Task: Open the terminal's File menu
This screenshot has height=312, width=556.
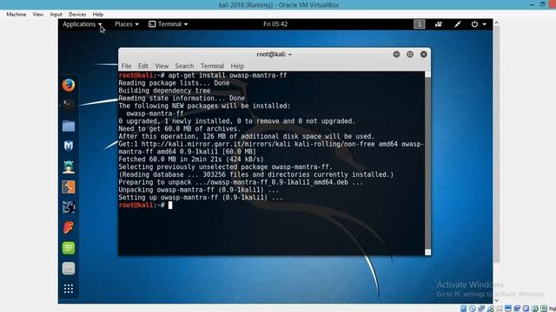Action: pyautogui.click(x=126, y=66)
